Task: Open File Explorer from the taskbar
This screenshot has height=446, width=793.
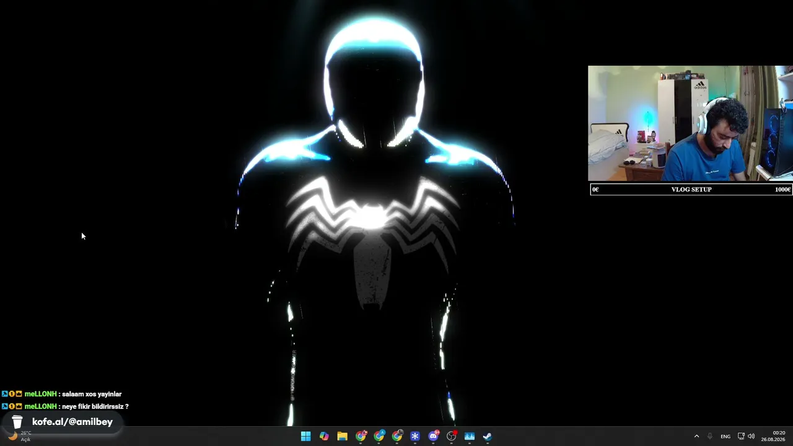Action: pos(342,436)
